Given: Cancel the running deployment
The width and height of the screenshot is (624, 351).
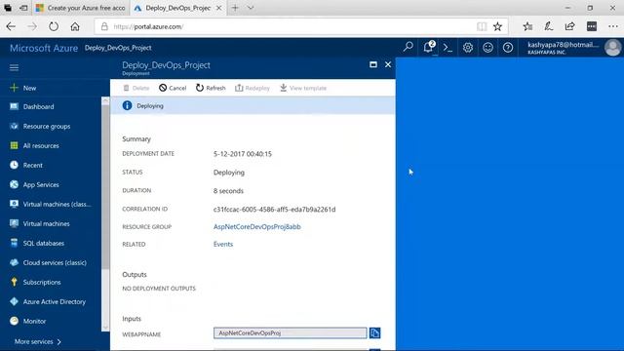Looking at the screenshot, I should click(x=173, y=88).
